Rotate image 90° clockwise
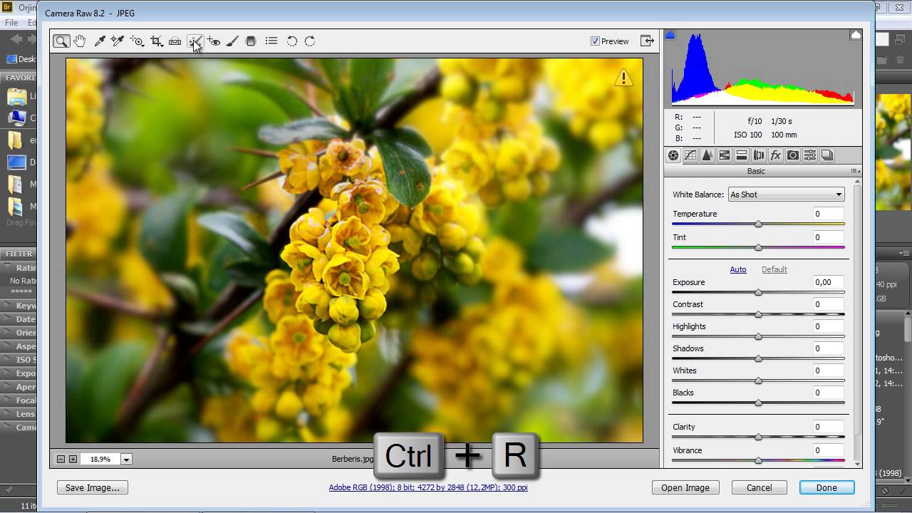The height and width of the screenshot is (513, 912). click(x=310, y=41)
